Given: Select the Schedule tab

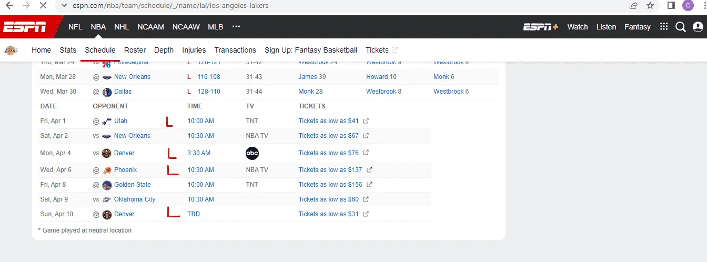Looking at the screenshot, I should click(100, 50).
